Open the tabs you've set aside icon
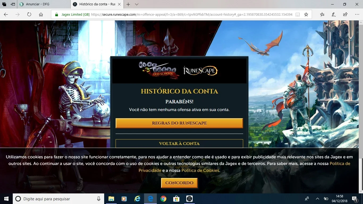The width and height of the screenshot is (363, 204). tap(4, 4)
